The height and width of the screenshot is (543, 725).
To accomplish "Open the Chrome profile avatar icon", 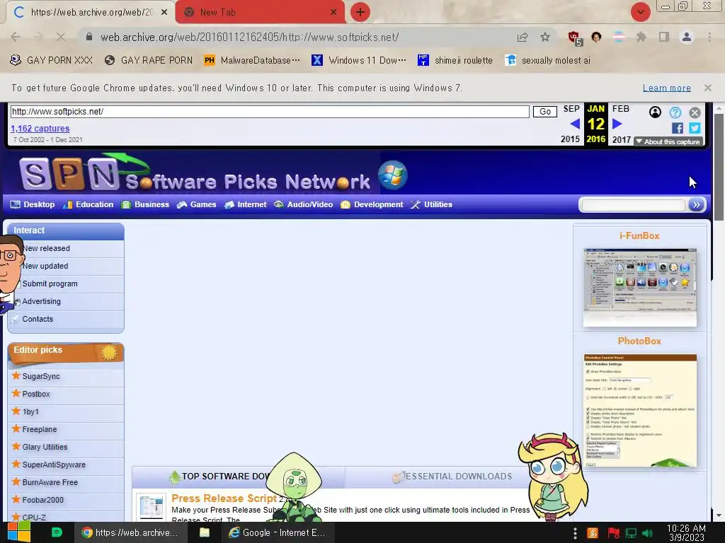I will tap(687, 37).
